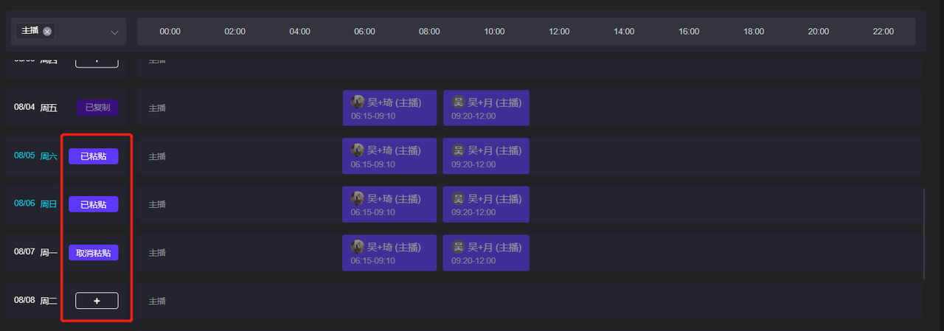Click 吴+琦 avatar on 08/06 row
Image resolution: width=944 pixels, height=331 pixels.
click(x=358, y=199)
